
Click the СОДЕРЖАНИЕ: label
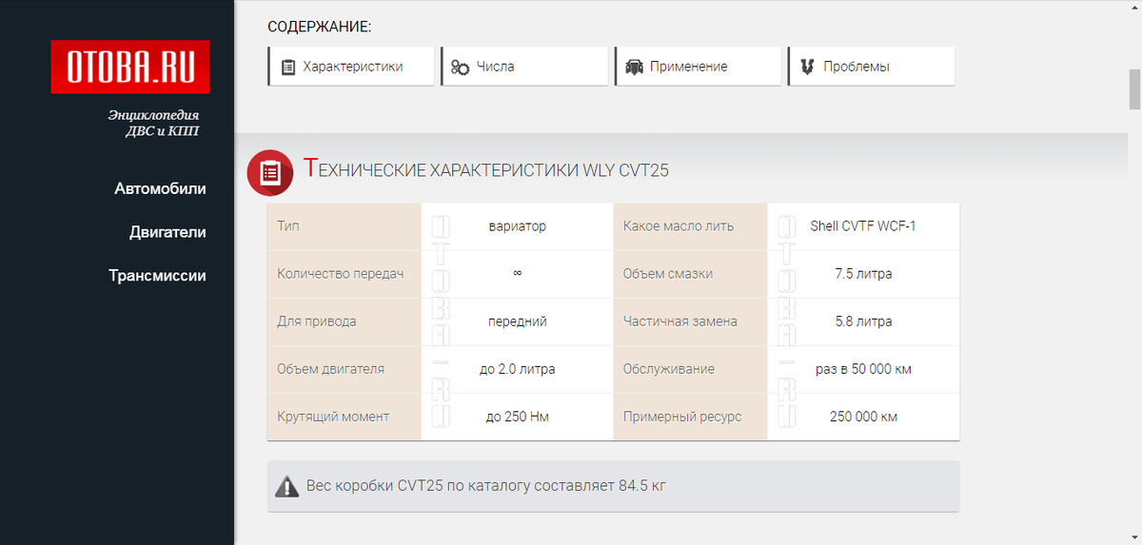tap(319, 27)
